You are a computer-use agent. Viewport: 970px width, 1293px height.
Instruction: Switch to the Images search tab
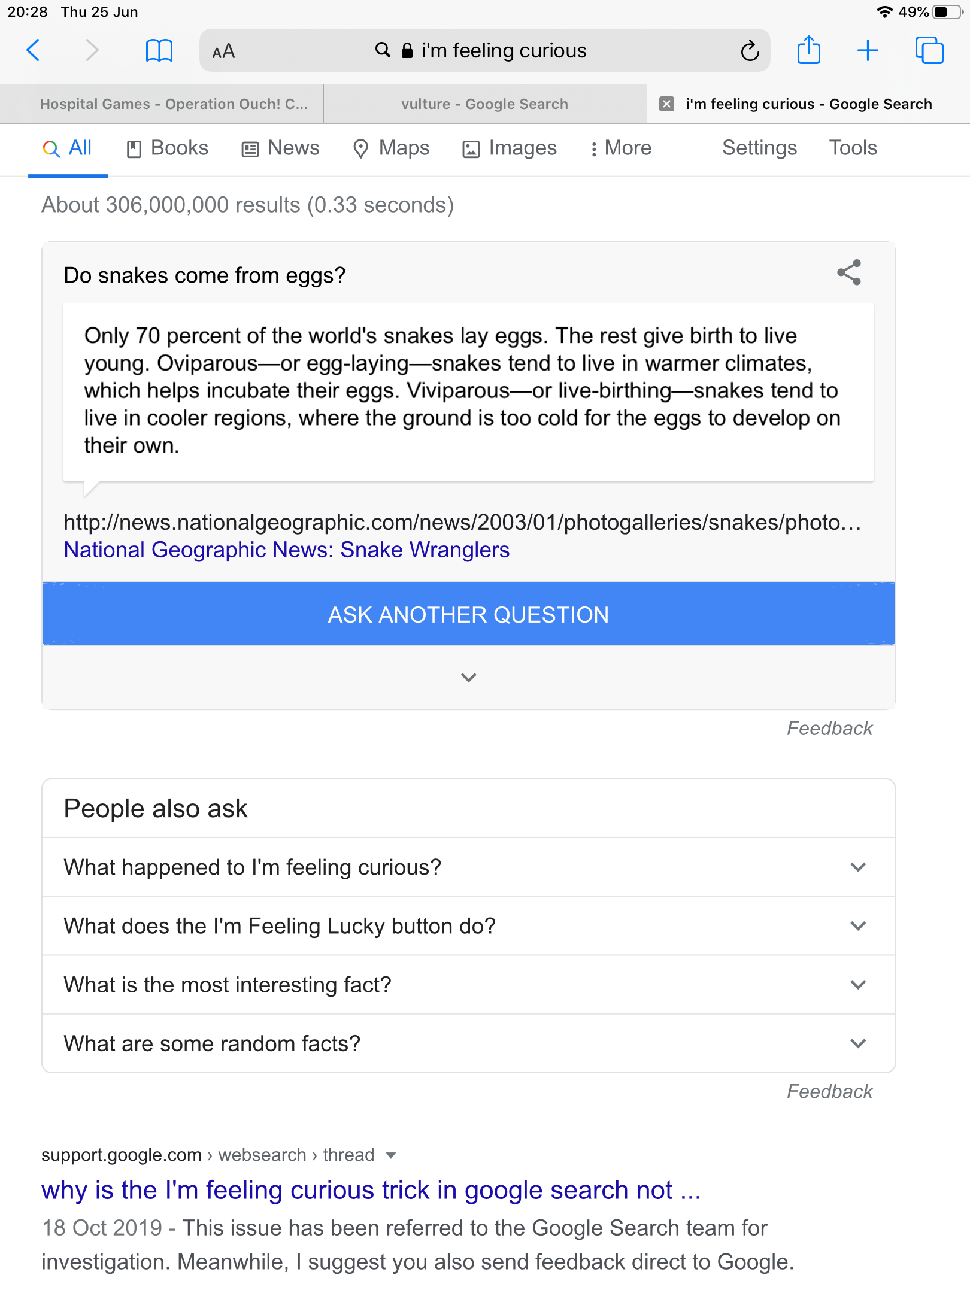coord(510,148)
